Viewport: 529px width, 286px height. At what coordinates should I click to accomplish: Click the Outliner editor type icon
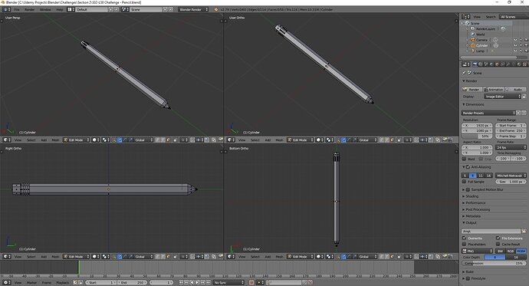click(x=465, y=17)
